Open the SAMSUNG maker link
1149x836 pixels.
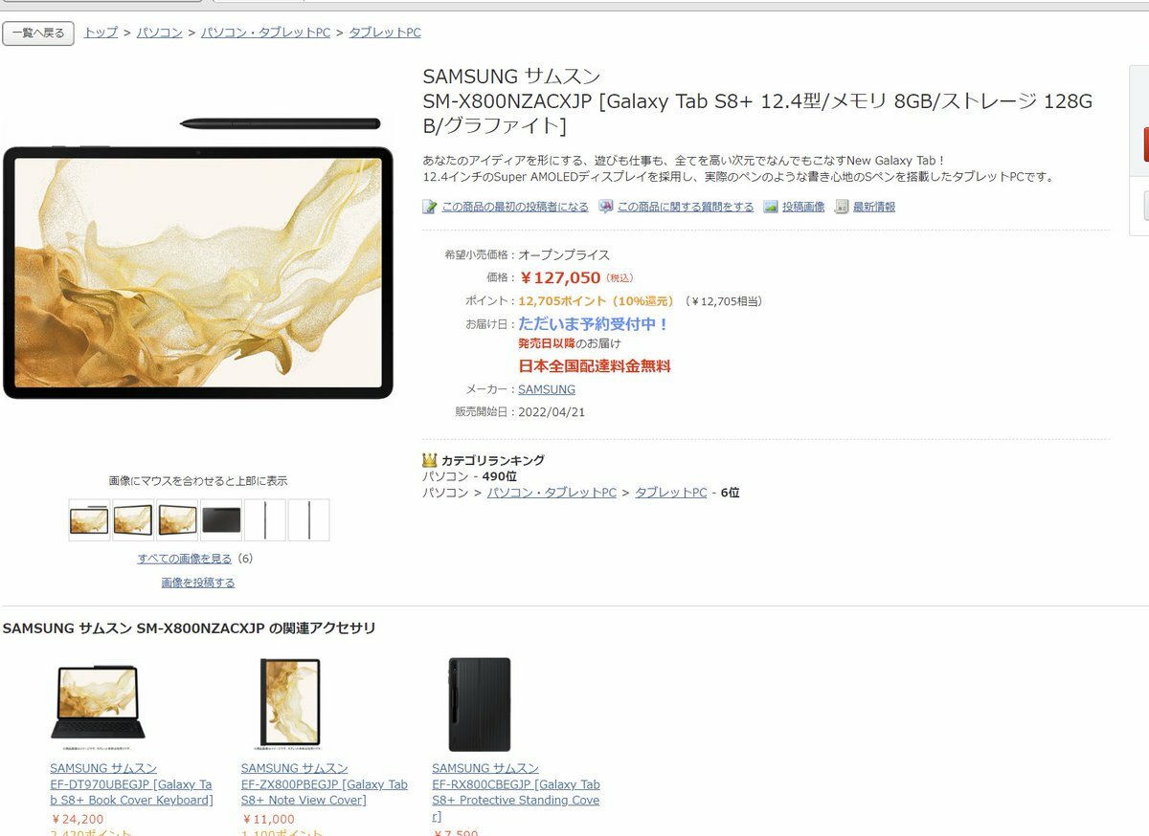point(547,389)
